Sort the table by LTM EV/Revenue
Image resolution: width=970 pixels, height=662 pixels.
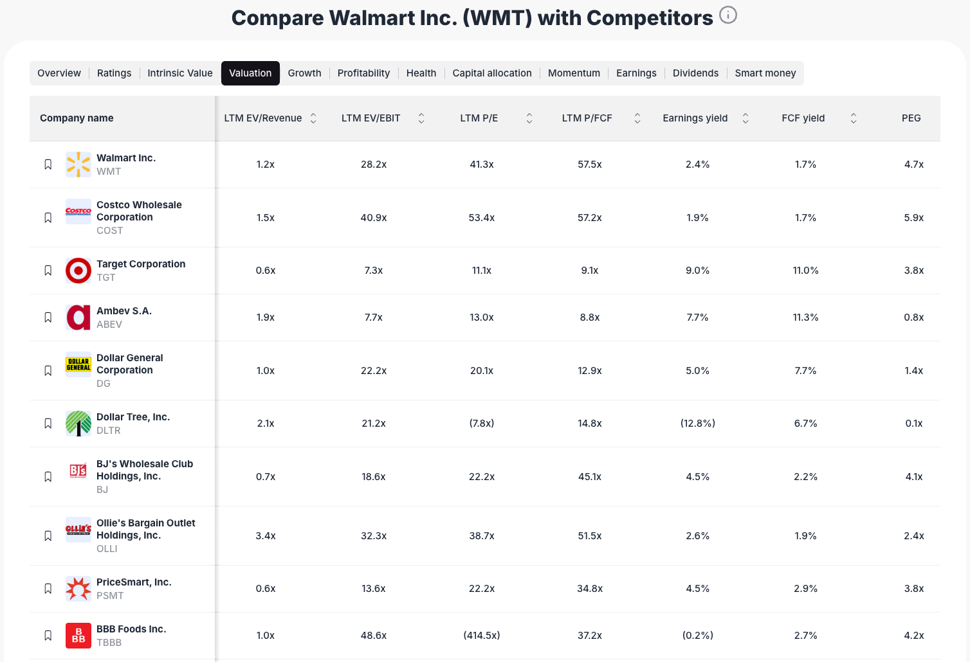pyautogui.click(x=313, y=118)
